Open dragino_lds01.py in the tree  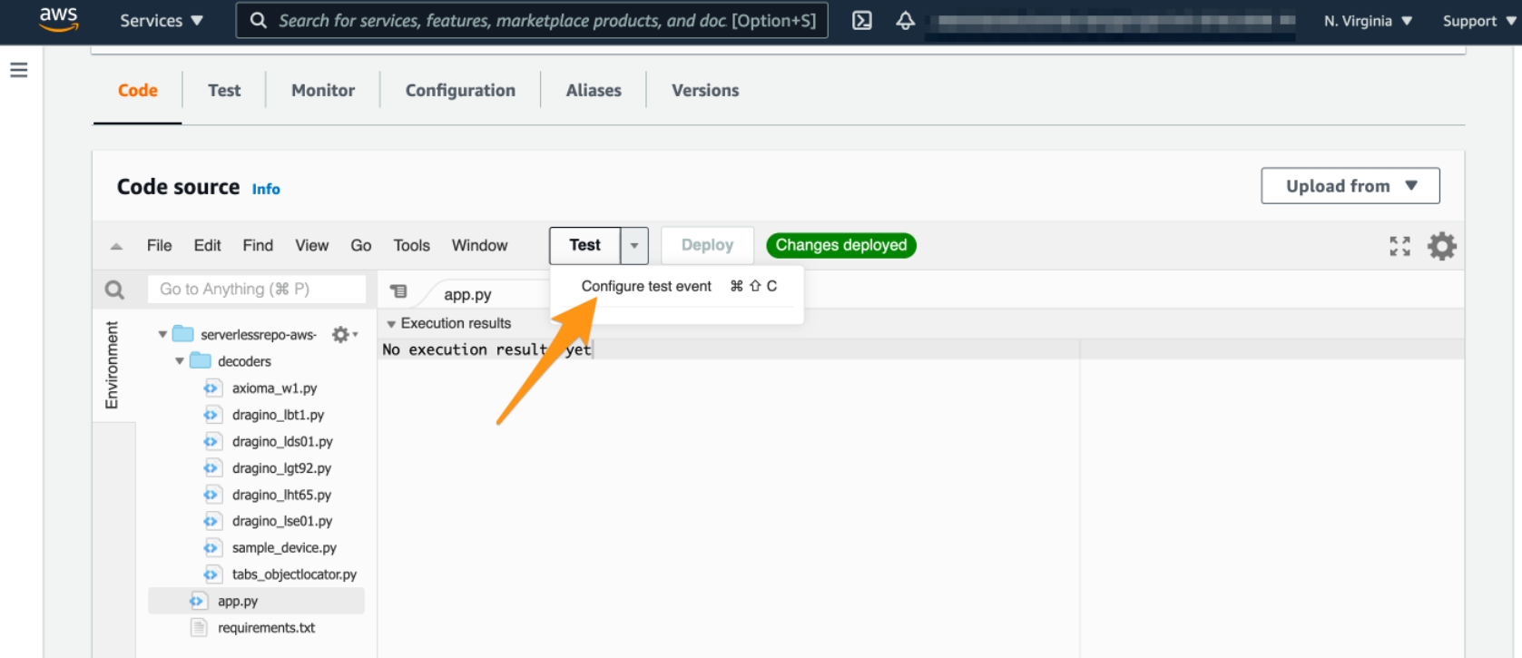tap(282, 441)
